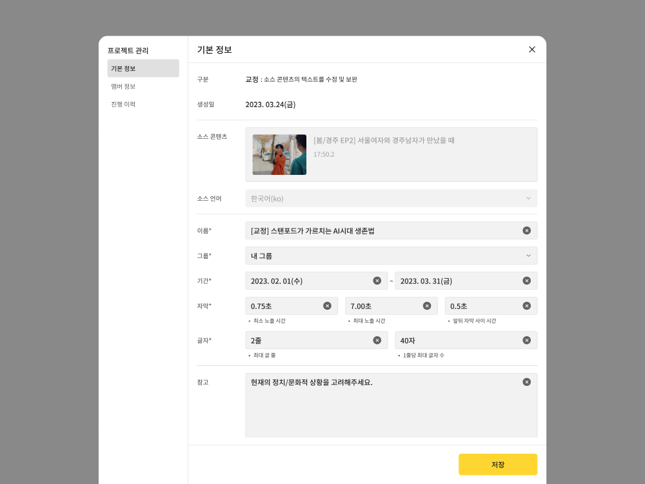Clear the 참고 note text

[x=526, y=382]
